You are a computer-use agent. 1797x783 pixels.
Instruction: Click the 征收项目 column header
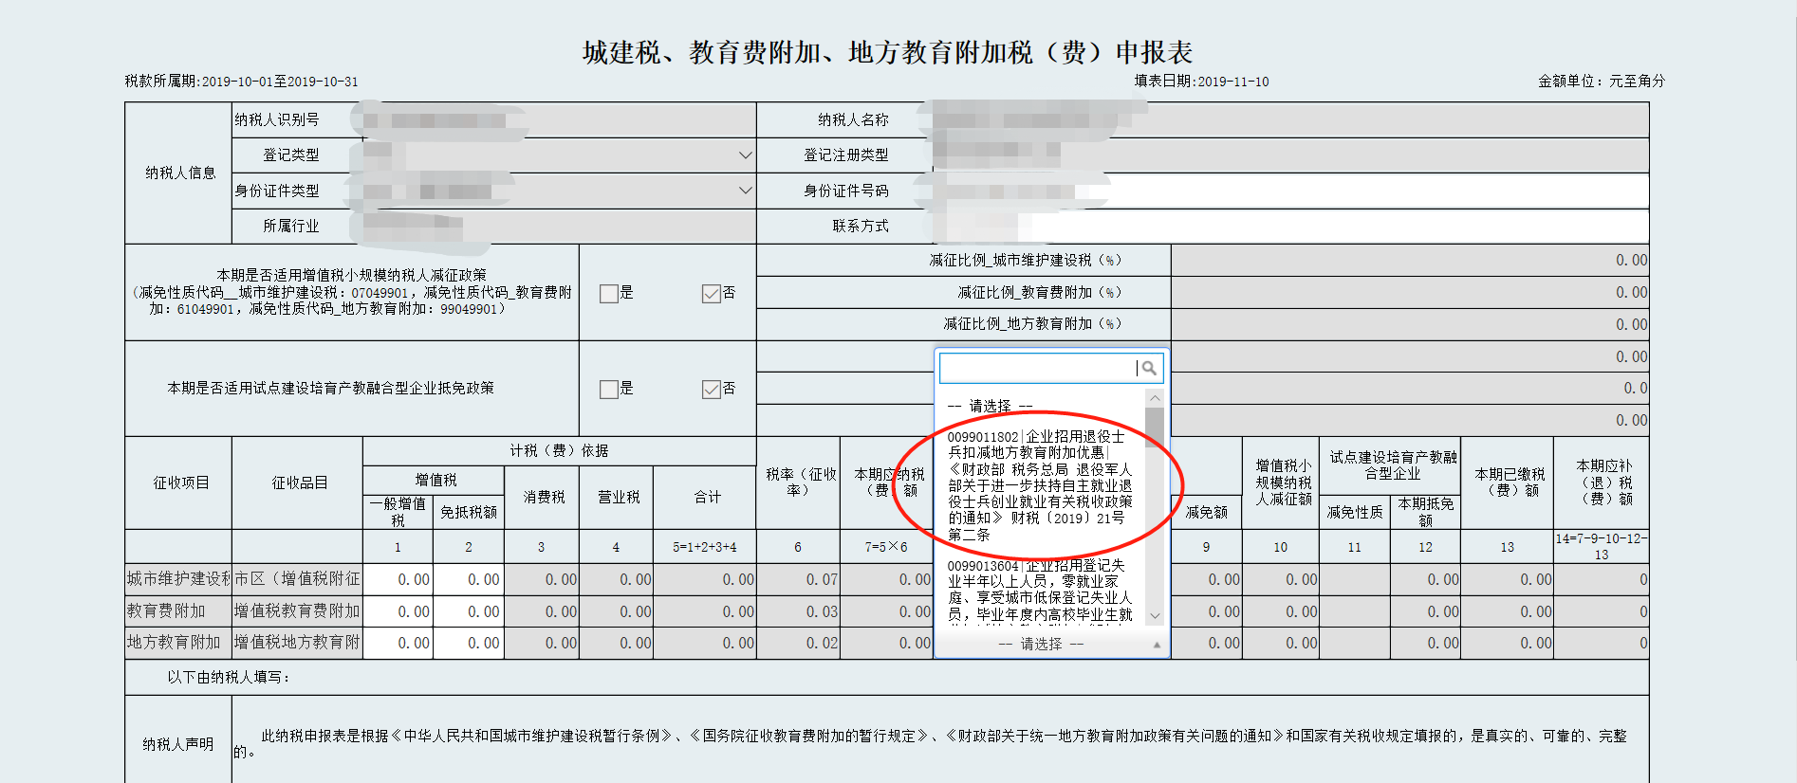178,483
